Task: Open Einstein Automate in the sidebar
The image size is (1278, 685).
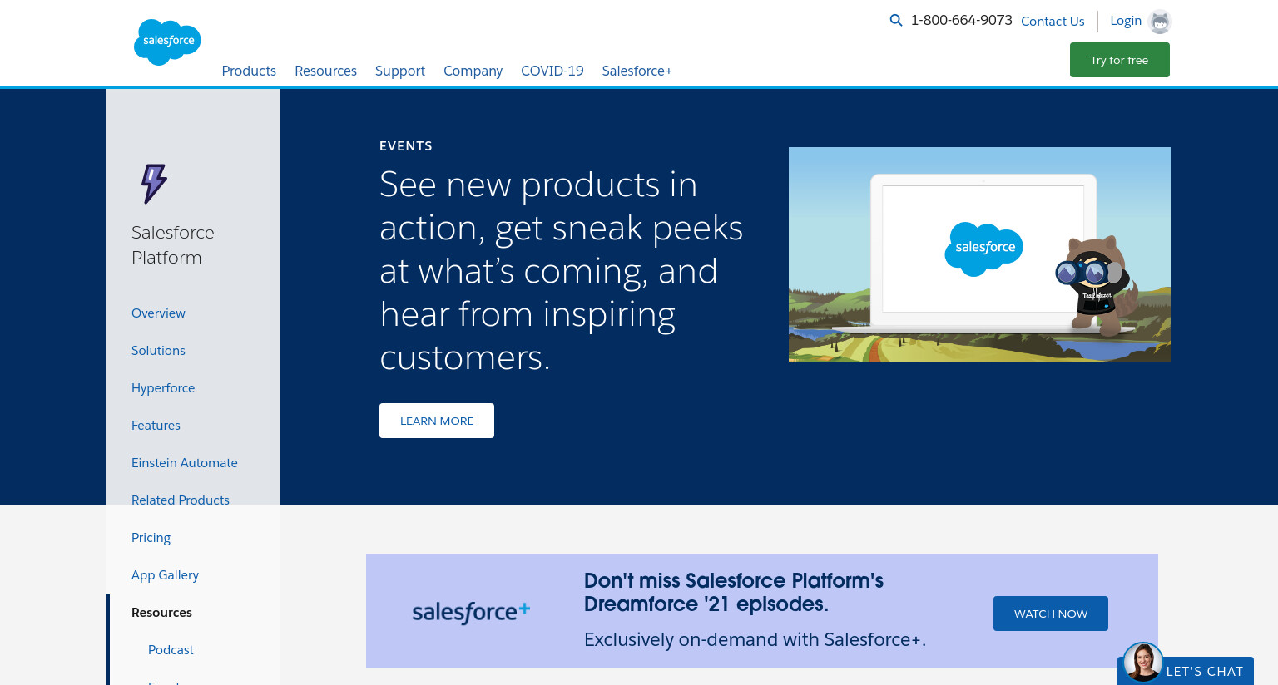Action: tap(185, 463)
